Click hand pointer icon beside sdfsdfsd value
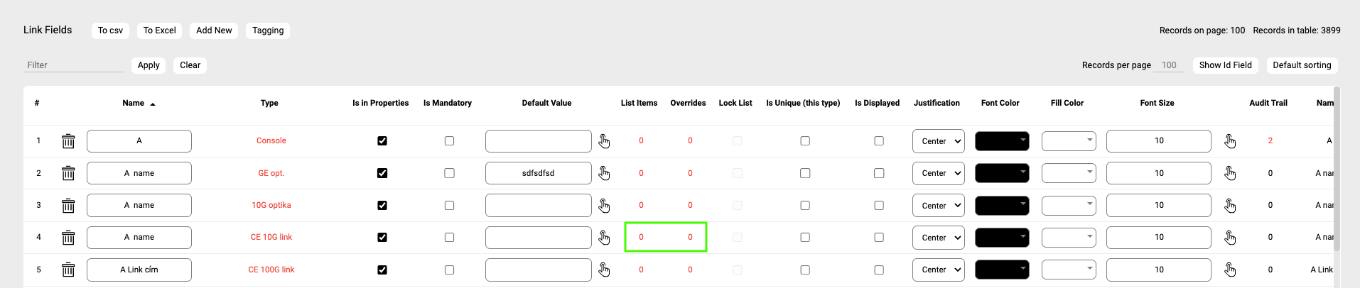This screenshot has width=1360, height=288. (x=604, y=173)
